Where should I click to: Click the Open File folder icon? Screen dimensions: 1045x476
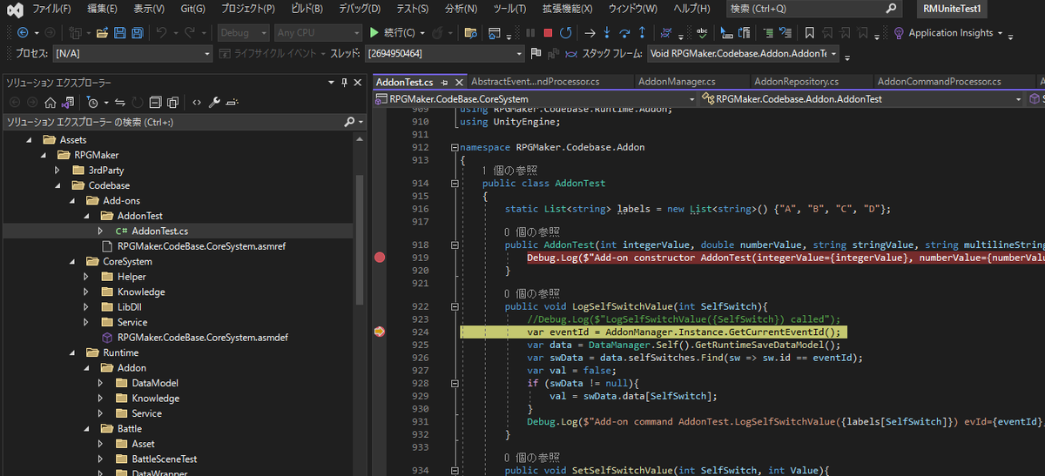click(102, 33)
